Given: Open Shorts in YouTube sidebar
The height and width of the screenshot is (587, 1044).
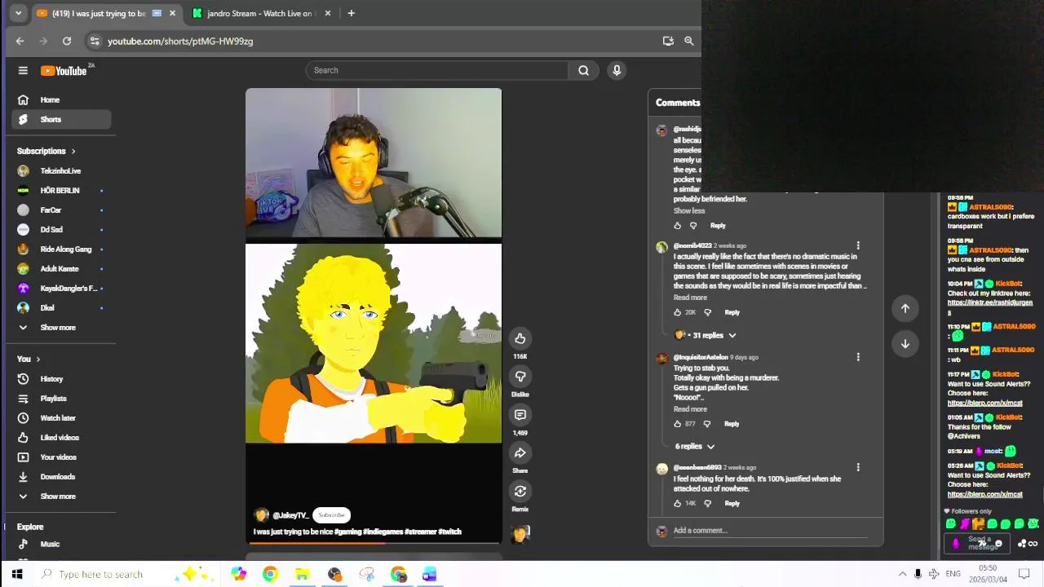Looking at the screenshot, I should tap(61, 120).
